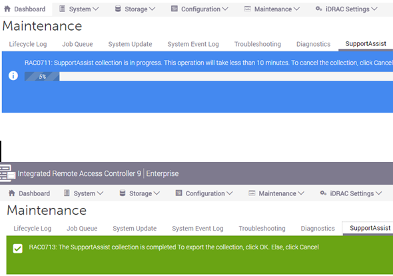Click the top Diagnostics tab
The width and height of the screenshot is (393, 276).
point(313,44)
